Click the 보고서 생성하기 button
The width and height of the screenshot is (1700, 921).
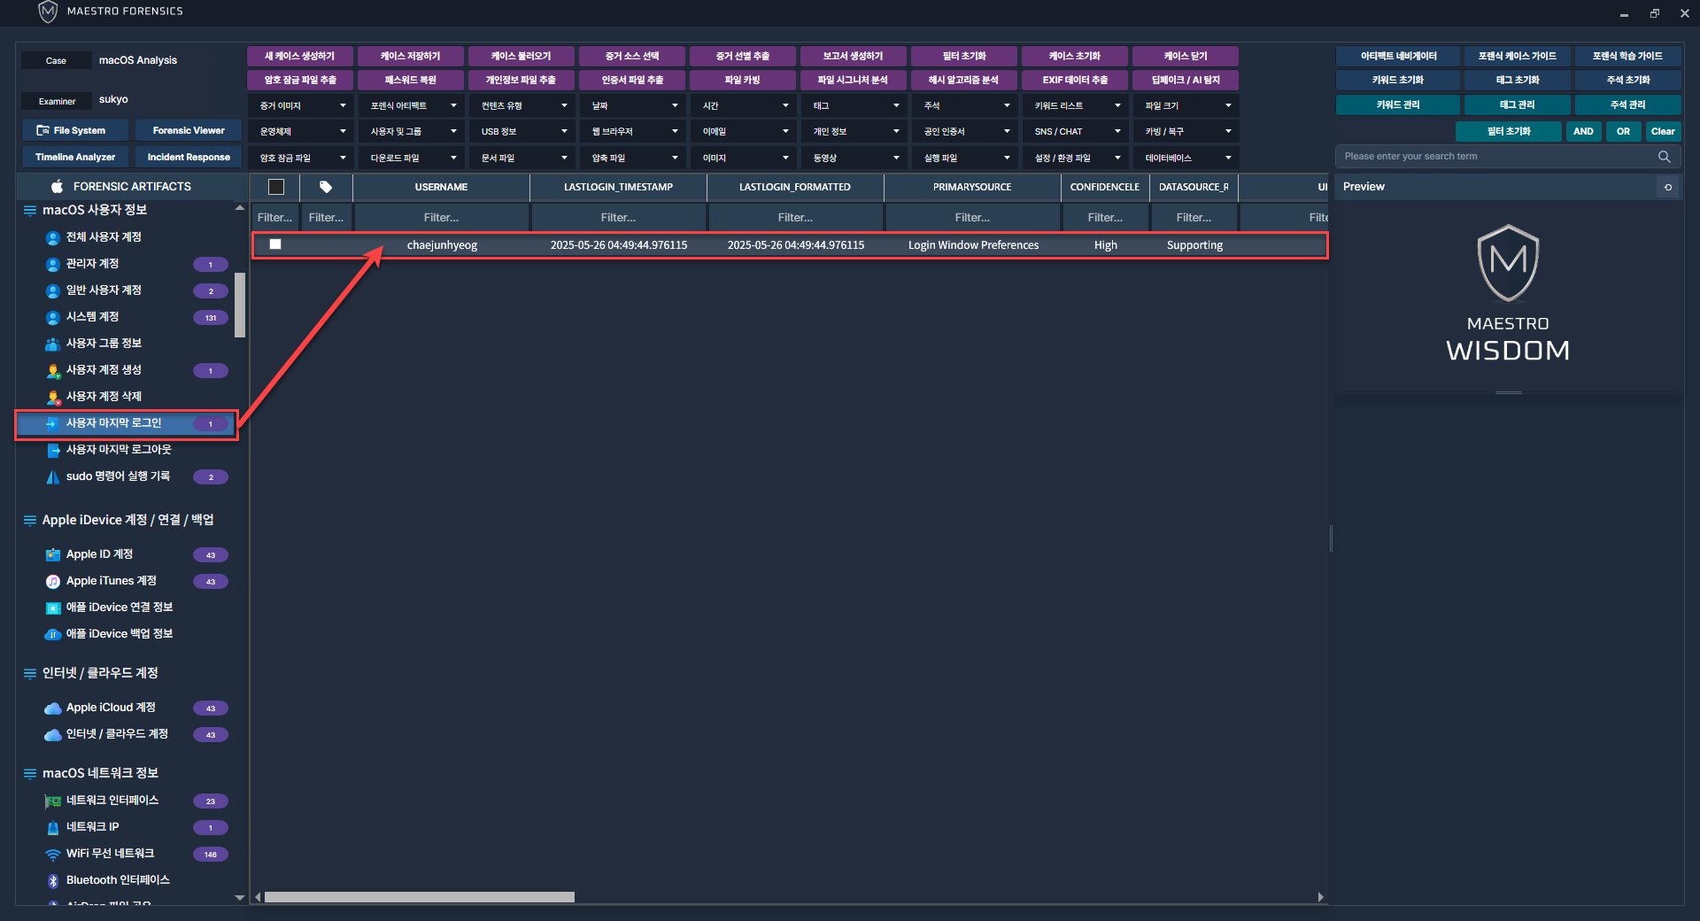coord(853,56)
